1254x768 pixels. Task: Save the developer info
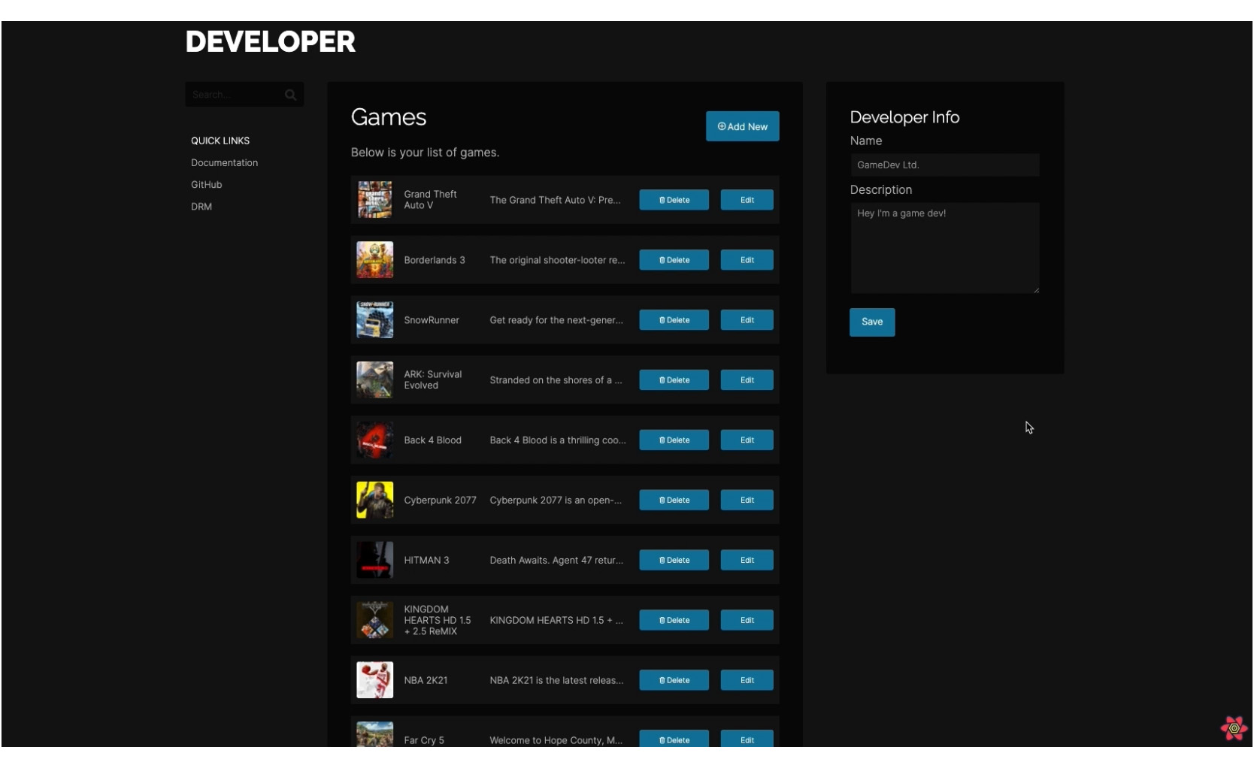tap(872, 322)
